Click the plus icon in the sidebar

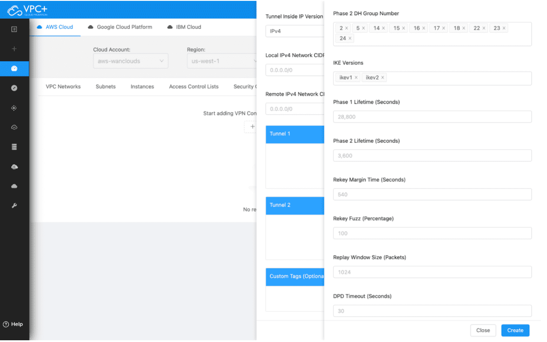point(14,49)
